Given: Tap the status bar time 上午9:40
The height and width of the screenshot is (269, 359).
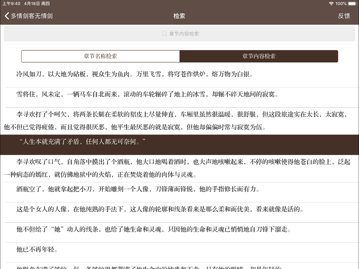Looking at the screenshot, I should click(x=11, y=4).
